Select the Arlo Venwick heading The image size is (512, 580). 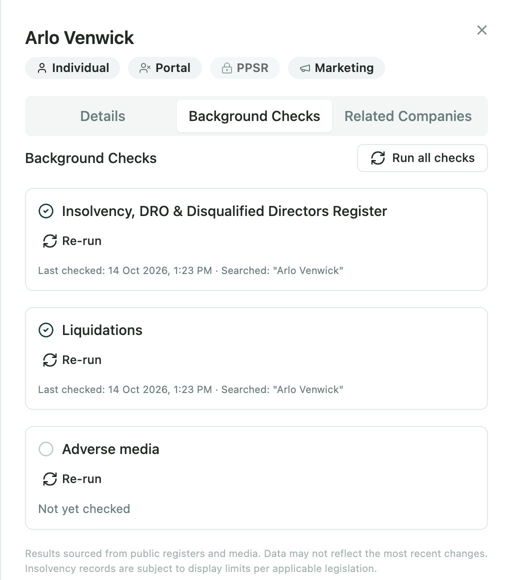79,37
